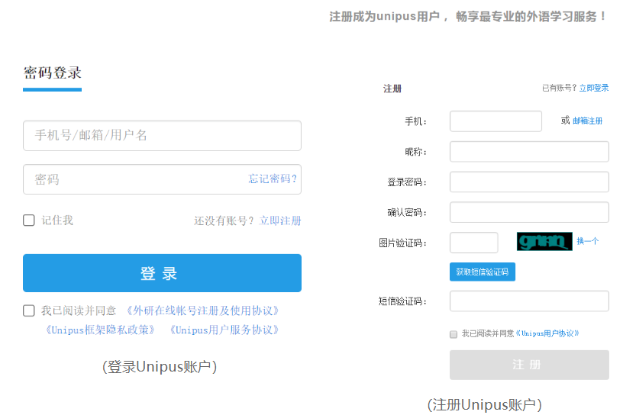Click the captcha verification image
Viewport: 623px width, 415px height.
click(x=544, y=242)
